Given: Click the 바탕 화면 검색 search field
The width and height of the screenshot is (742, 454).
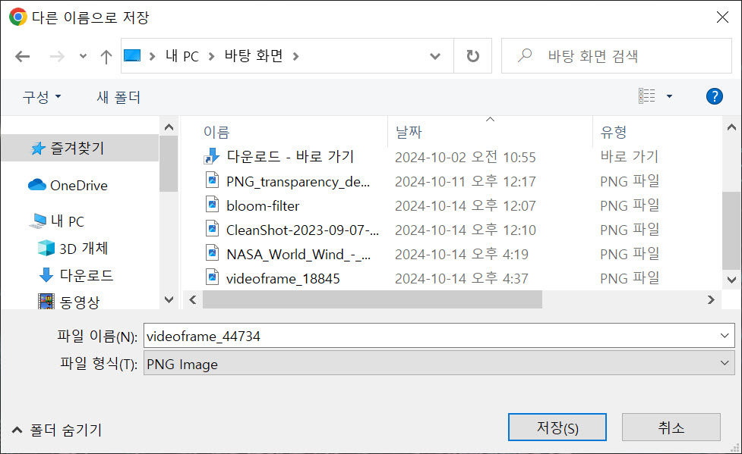Looking at the screenshot, I should click(x=617, y=56).
